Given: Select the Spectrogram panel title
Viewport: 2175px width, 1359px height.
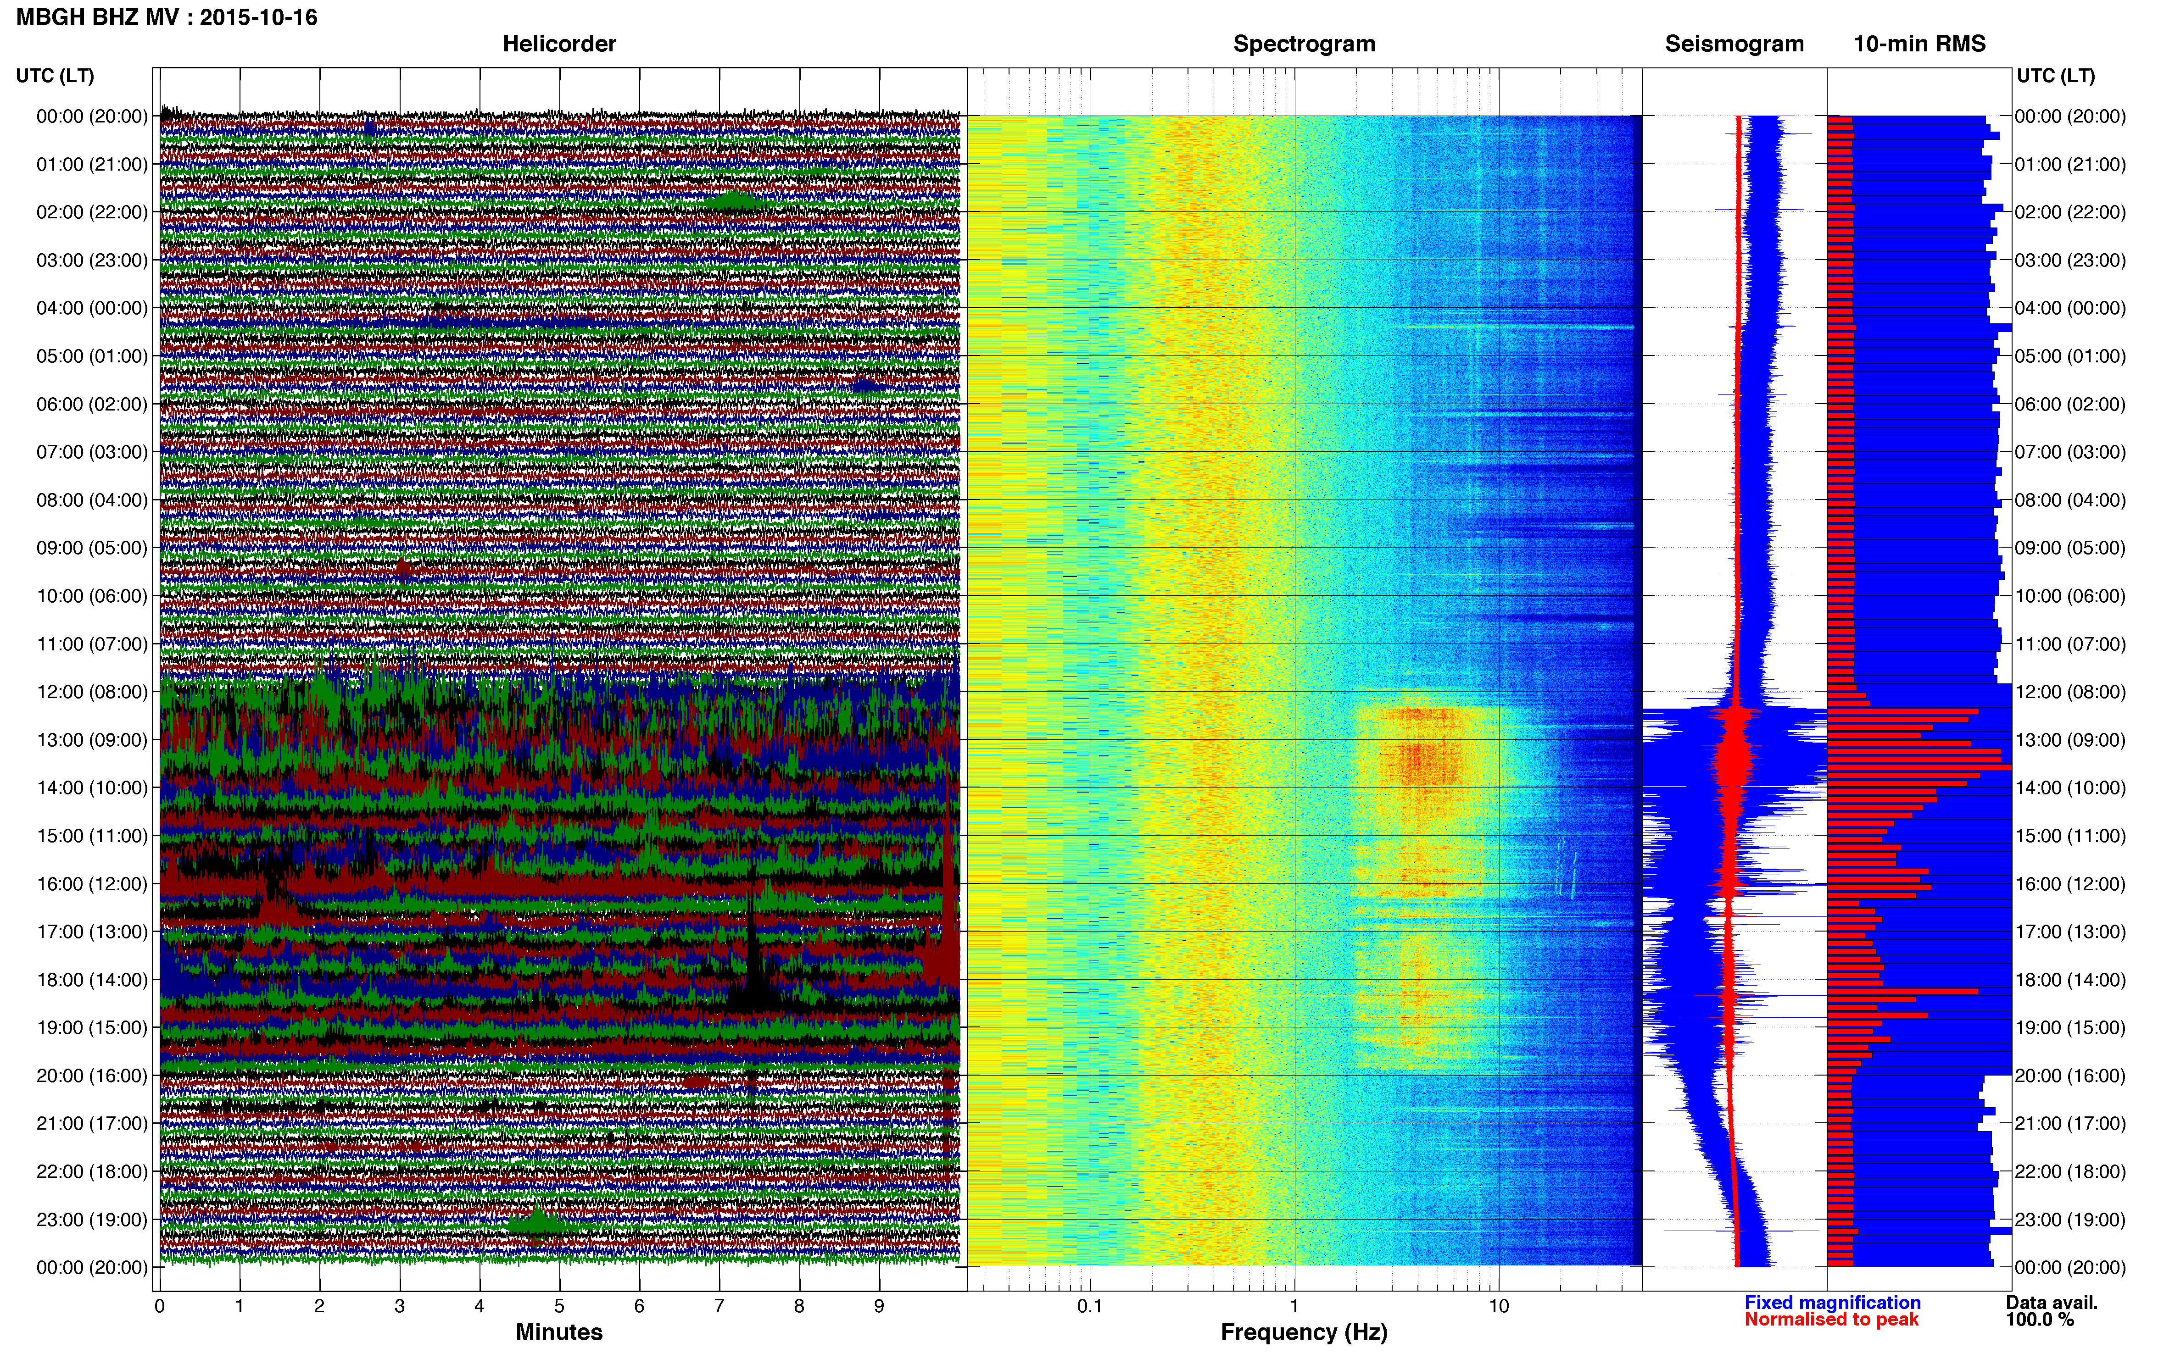Looking at the screenshot, I should coord(1304,44).
